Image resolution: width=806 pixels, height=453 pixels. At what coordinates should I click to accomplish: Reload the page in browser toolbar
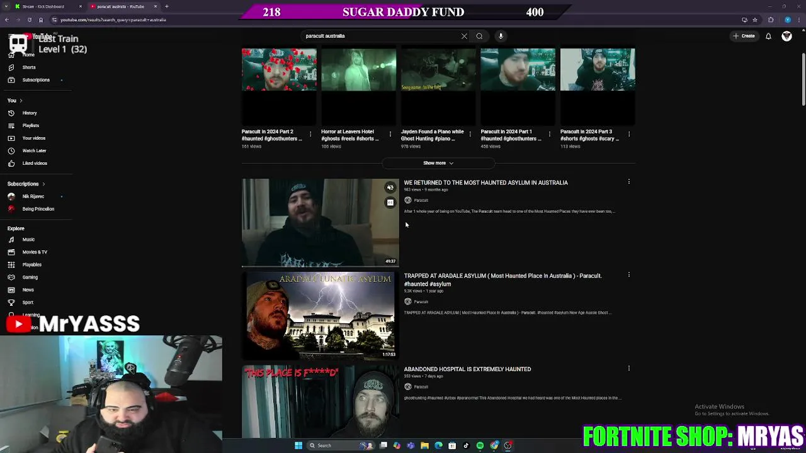pos(29,20)
